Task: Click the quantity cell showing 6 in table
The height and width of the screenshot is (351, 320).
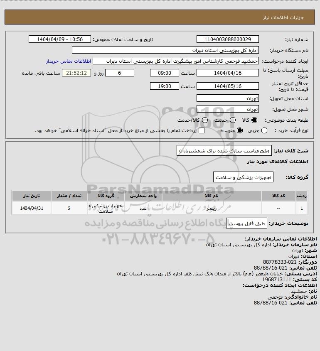Action: [x=69, y=208]
